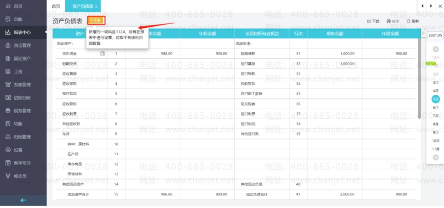
Task: Select 3月 in the month list
Action: [x=436, y=82]
